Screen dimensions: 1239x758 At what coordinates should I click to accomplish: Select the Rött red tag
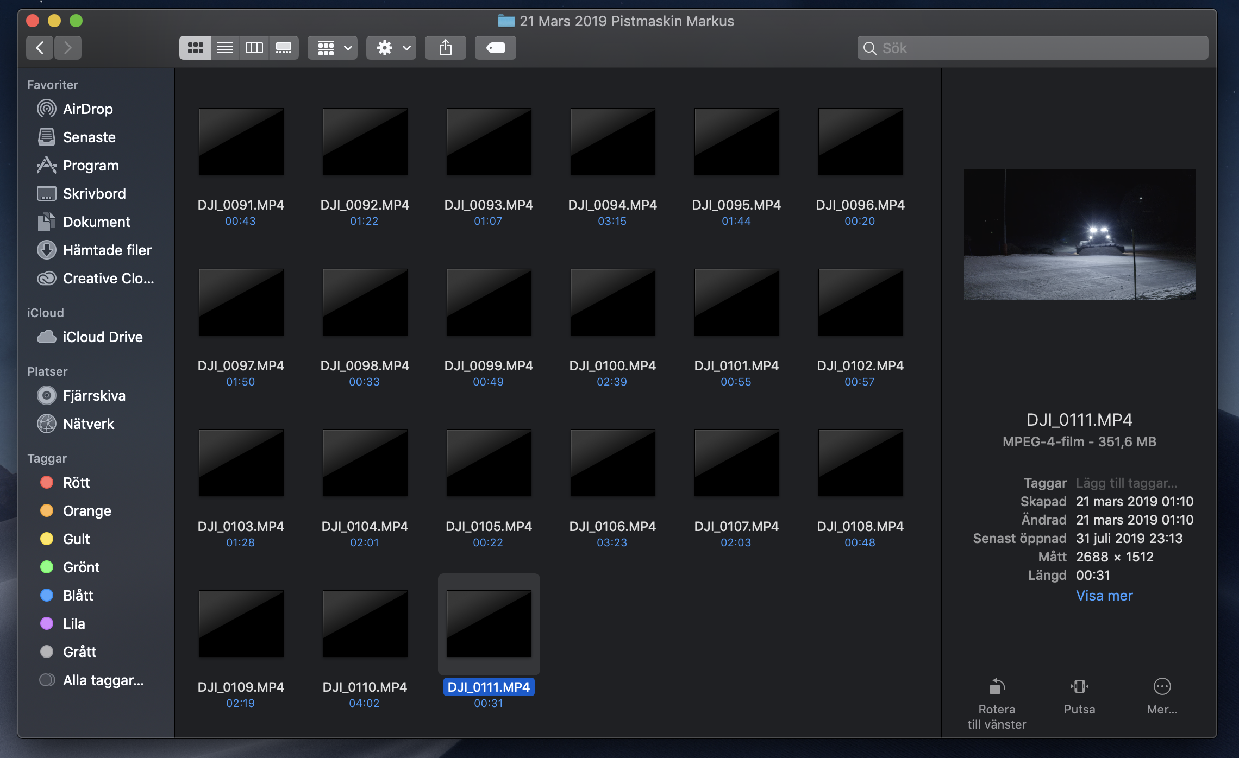(x=76, y=483)
